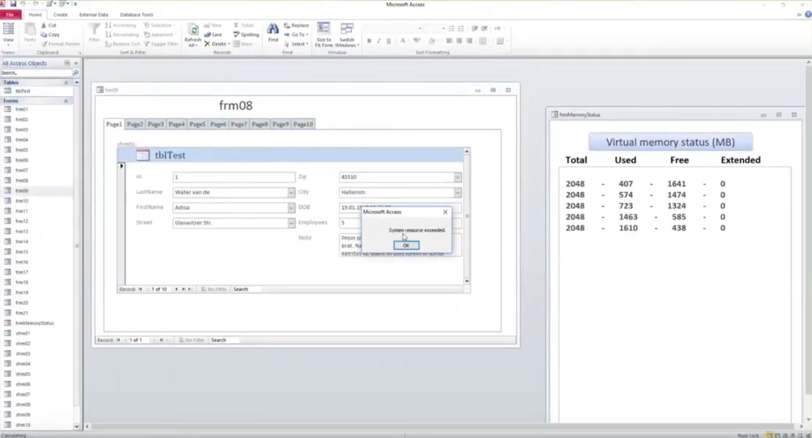This screenshot has height=438, width=812.
Task: Click the Save icon in quick access toolbar
Action: (13, 4)
